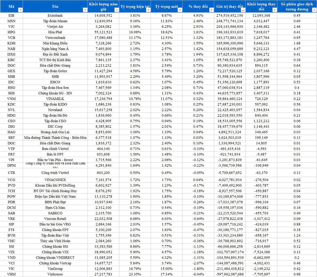
Task: Select the Novaland name cell
Action: click(x=55, y=110)
